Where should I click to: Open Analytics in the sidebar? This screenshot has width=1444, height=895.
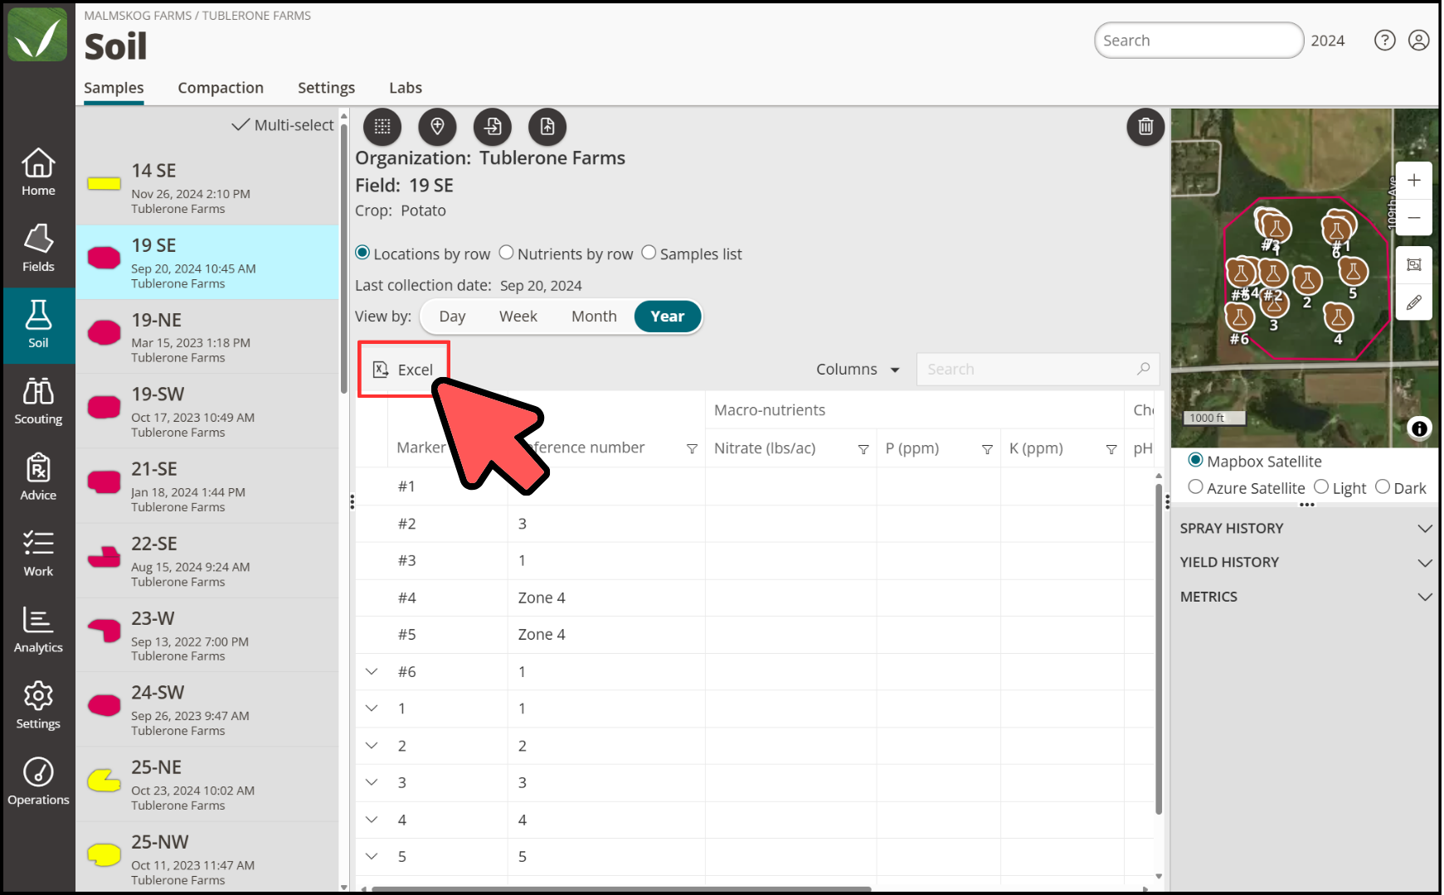pos(38,630)
